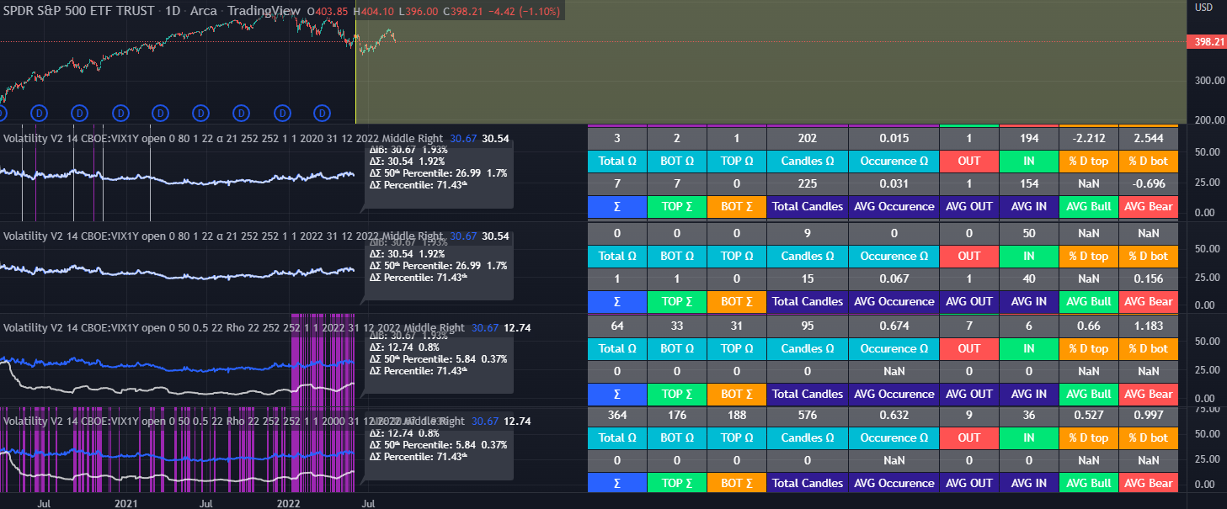Click the table cell showing 36
Image resolution: width=1227 pixels, height=509 pixels.
1029,415
